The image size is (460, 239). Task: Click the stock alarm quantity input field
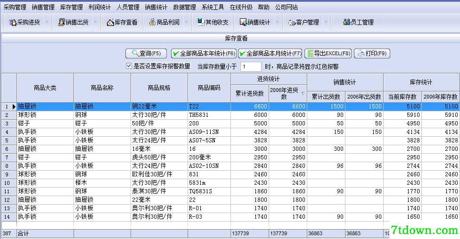click(251, 66)
